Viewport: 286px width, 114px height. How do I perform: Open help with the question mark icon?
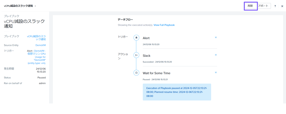click(275, 6)
